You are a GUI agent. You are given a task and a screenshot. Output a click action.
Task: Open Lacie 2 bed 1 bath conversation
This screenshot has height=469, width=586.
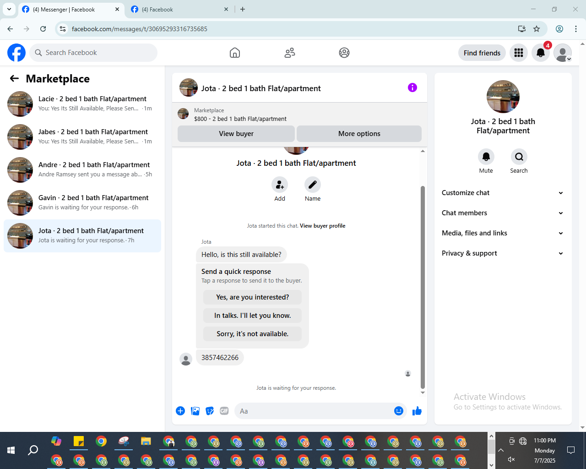tap(82, 104)
